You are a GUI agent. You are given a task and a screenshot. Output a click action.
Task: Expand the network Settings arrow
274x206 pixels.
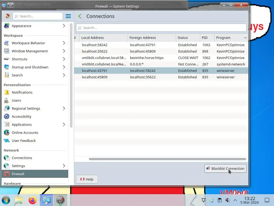[x=64, y=166]
